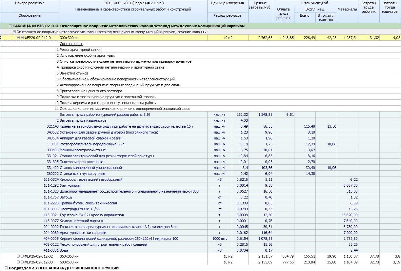
Task: Click the 'ГЭСН, ФЕР - 2001 (Редакция 2014 г.)' header
Action: [x=133, y=3]
